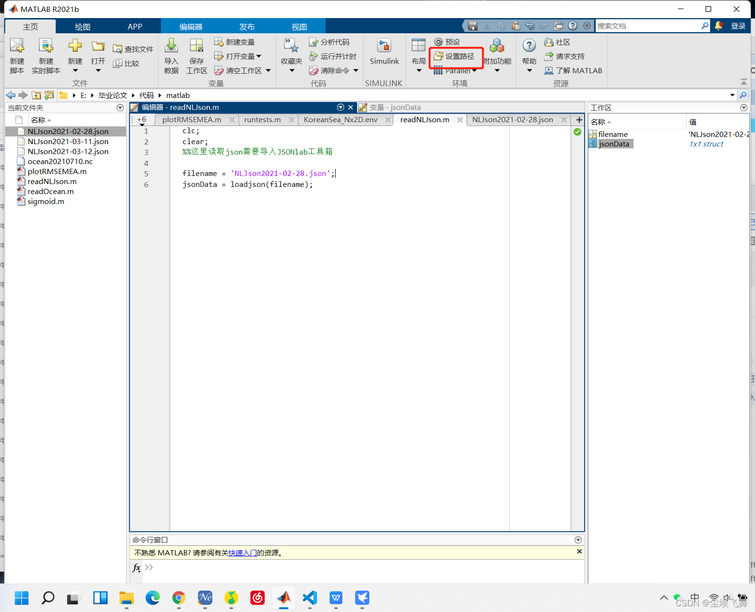Open the 布局 (Layout) icon
The height and width of the screenshot is (612, 755).
pos(419,46)
